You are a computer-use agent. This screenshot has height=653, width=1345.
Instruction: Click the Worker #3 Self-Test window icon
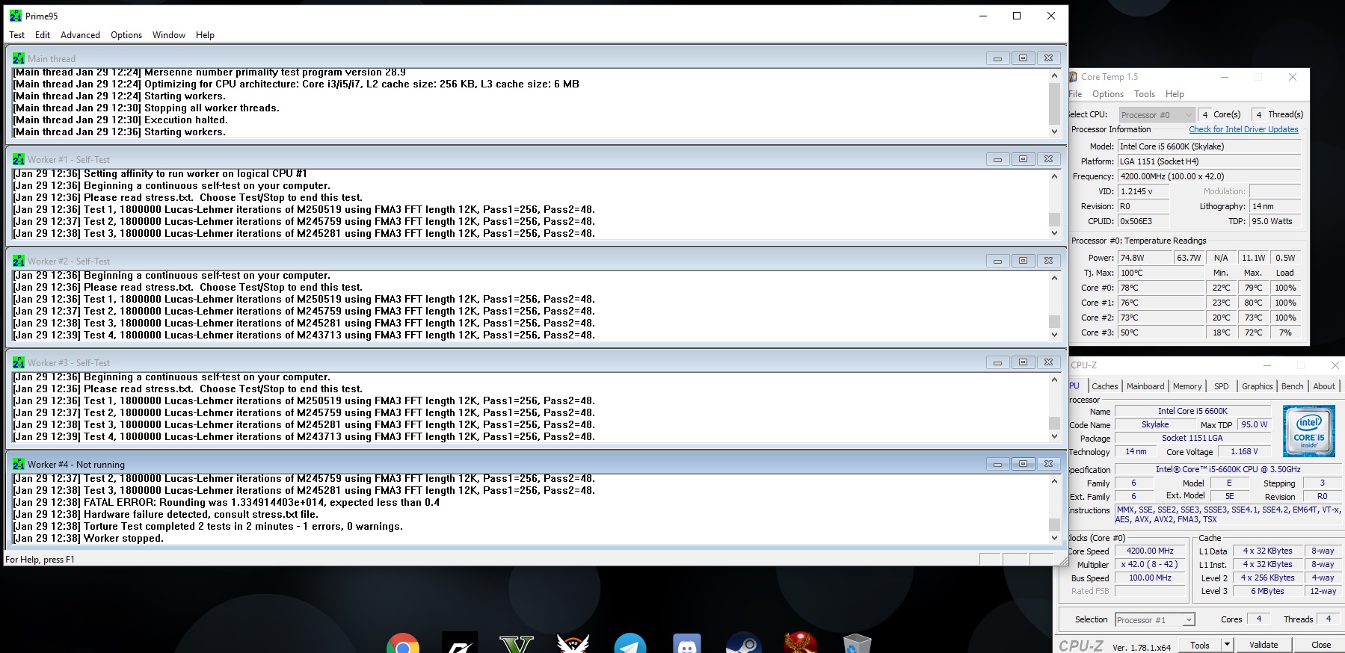[x=19, y=362]
